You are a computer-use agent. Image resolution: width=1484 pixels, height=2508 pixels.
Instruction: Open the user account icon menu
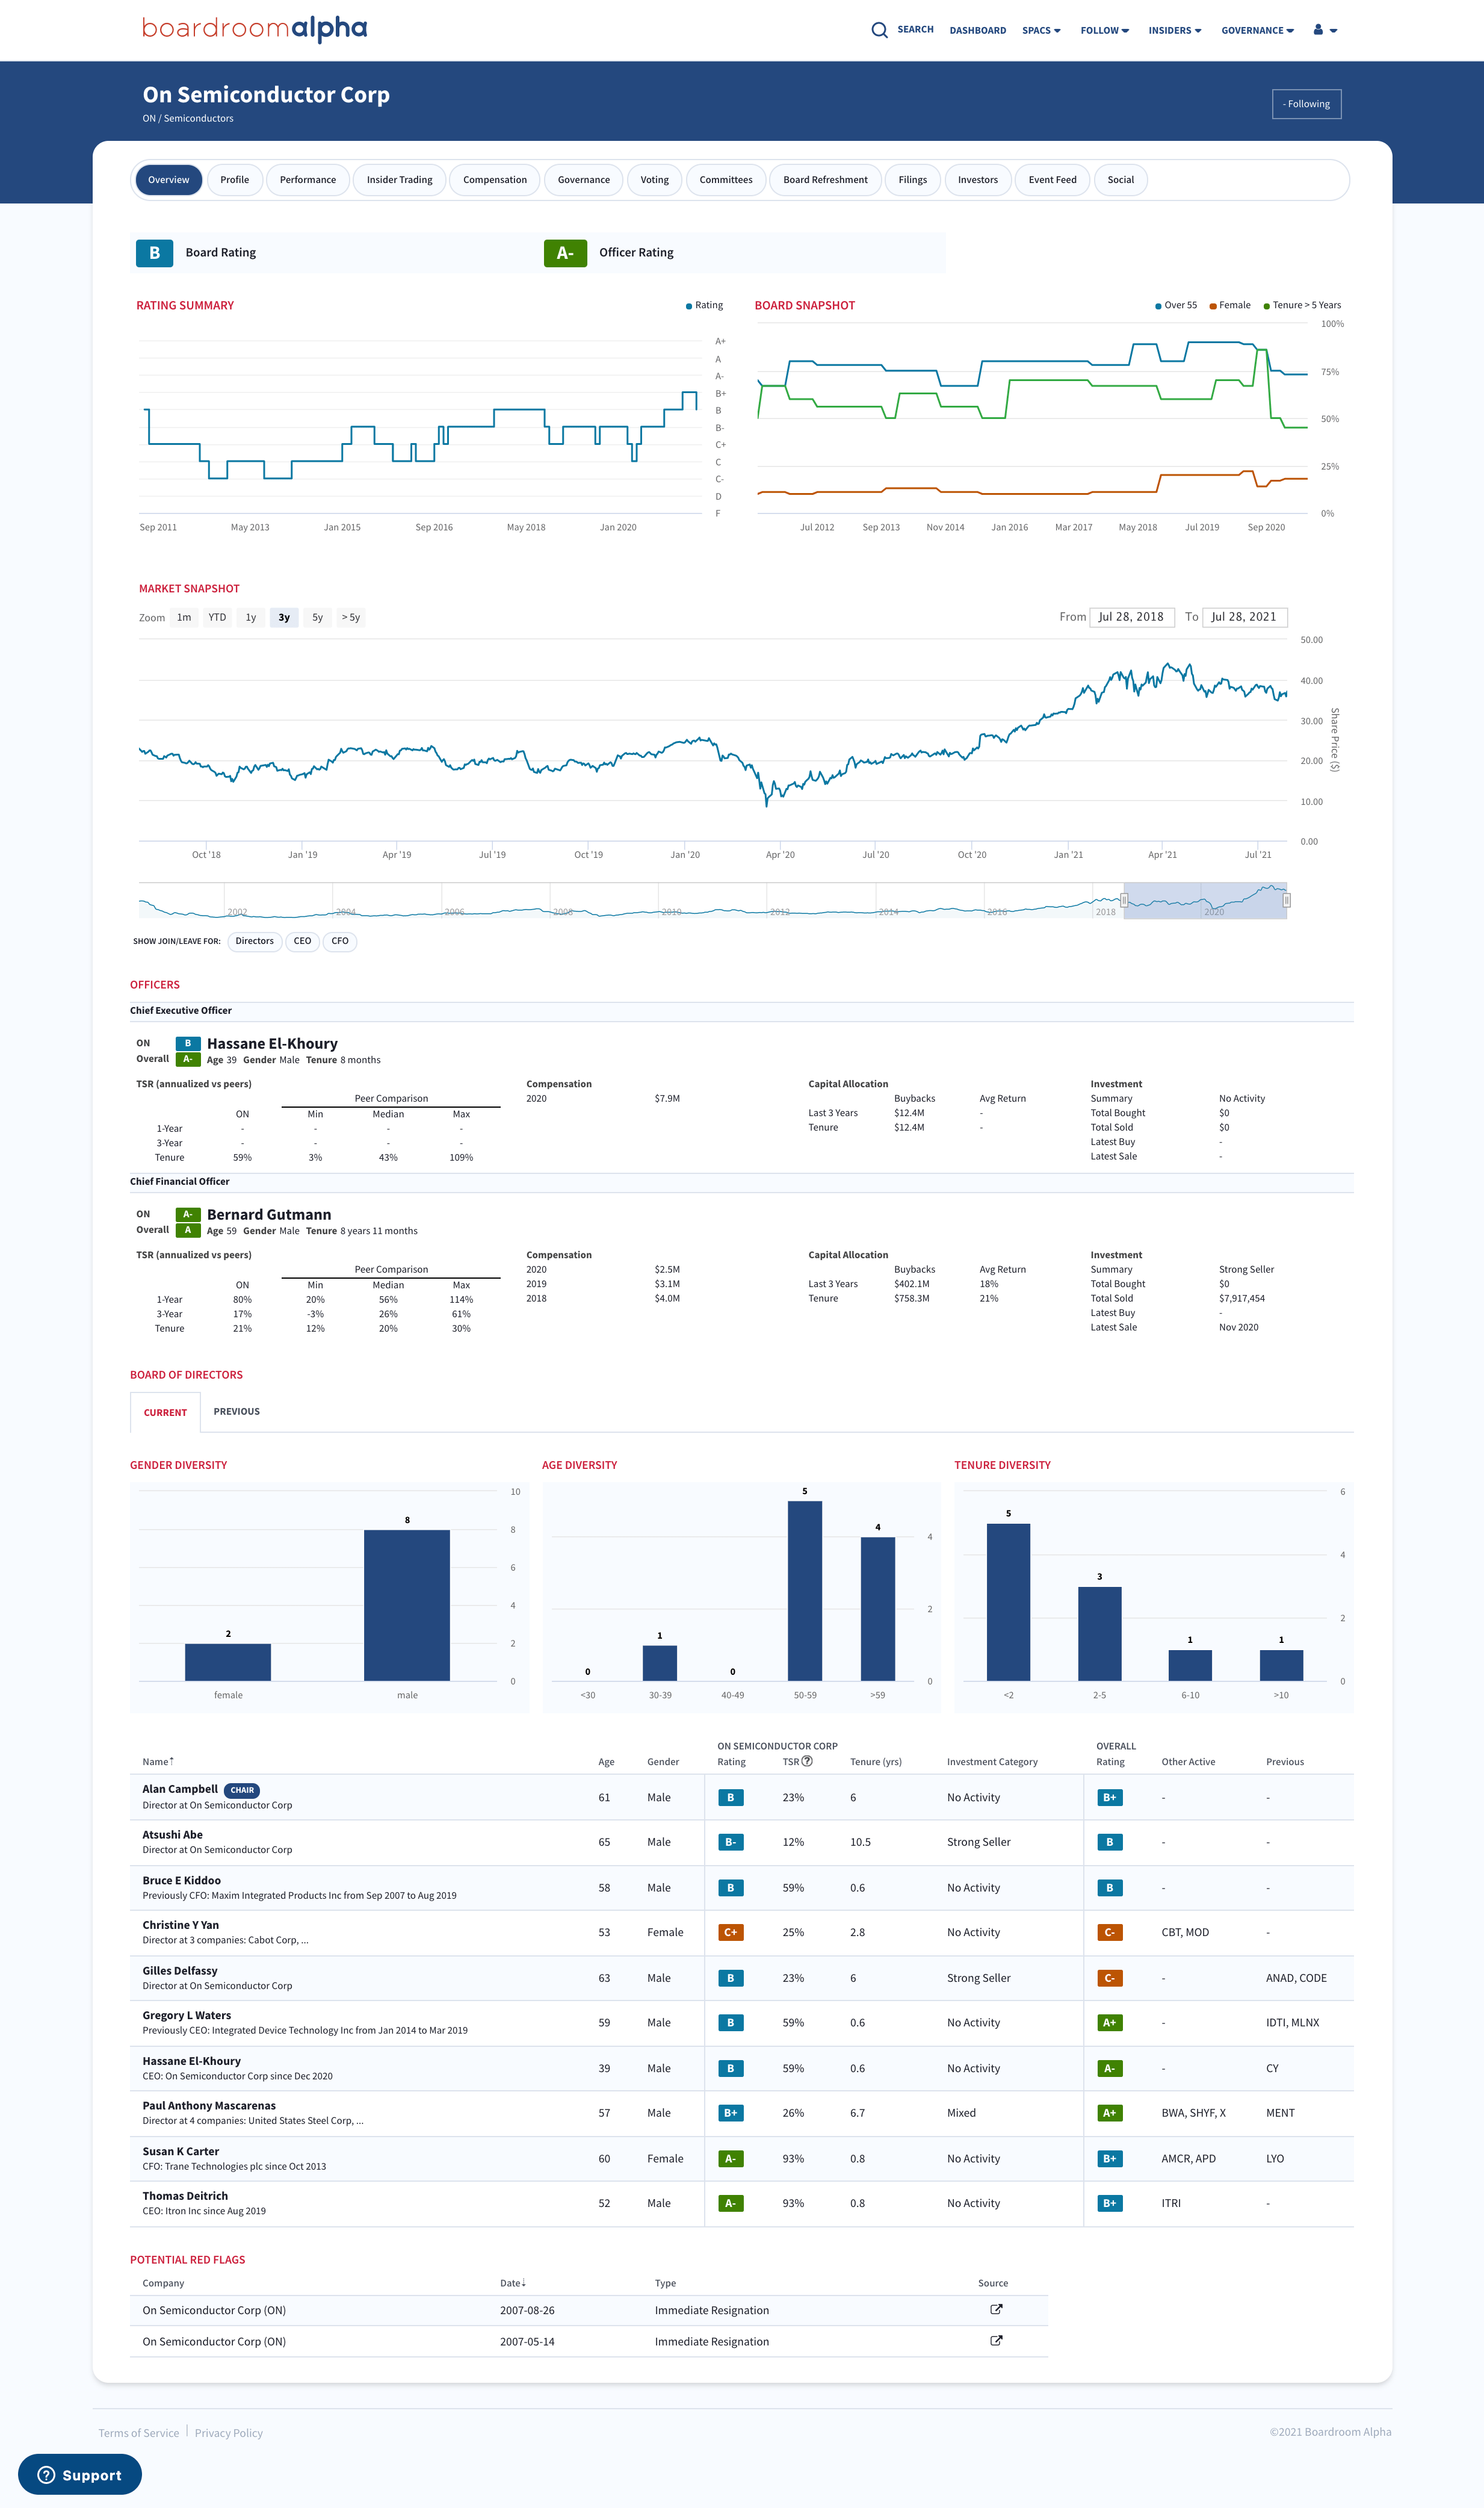(x=1325, y=30)
